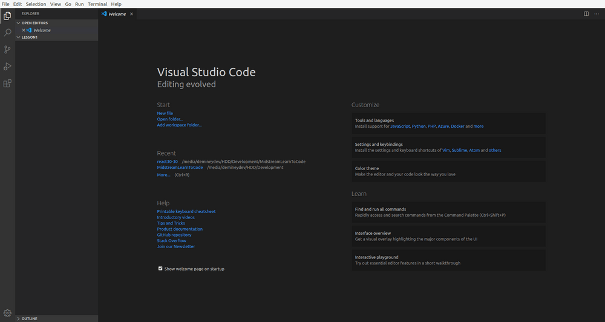
Task: Install Sublime keybindings link
Action: 459,150
